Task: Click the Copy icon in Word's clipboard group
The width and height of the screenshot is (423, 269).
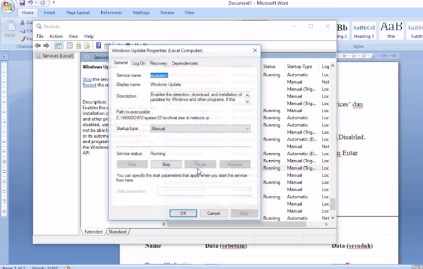Action: 22,30
